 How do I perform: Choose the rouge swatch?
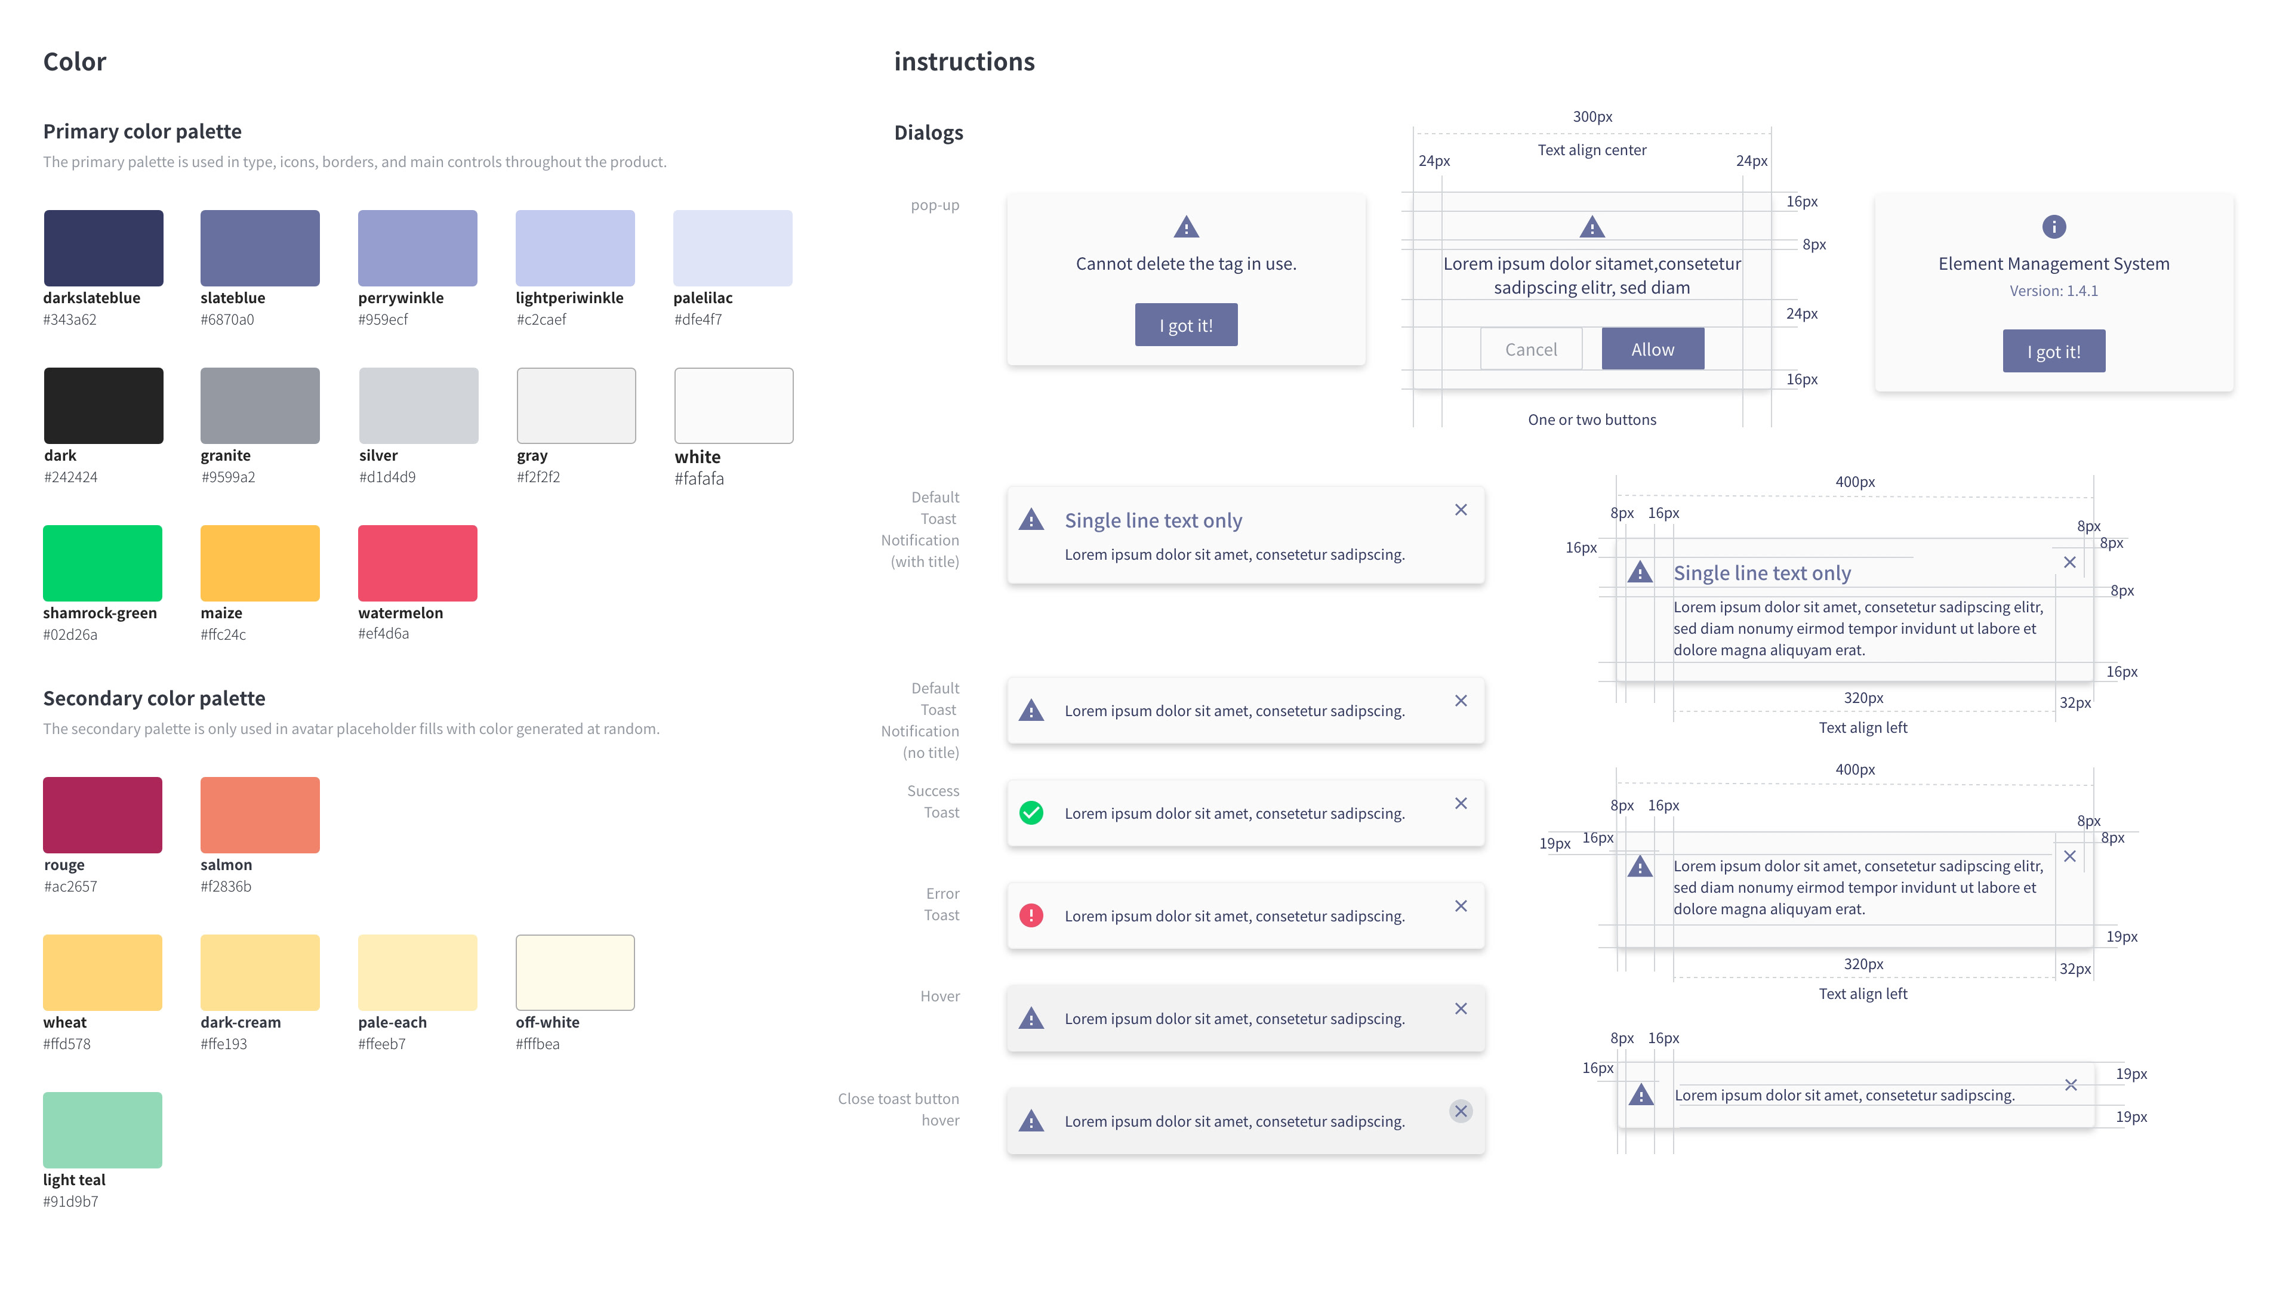pos(102,815)
